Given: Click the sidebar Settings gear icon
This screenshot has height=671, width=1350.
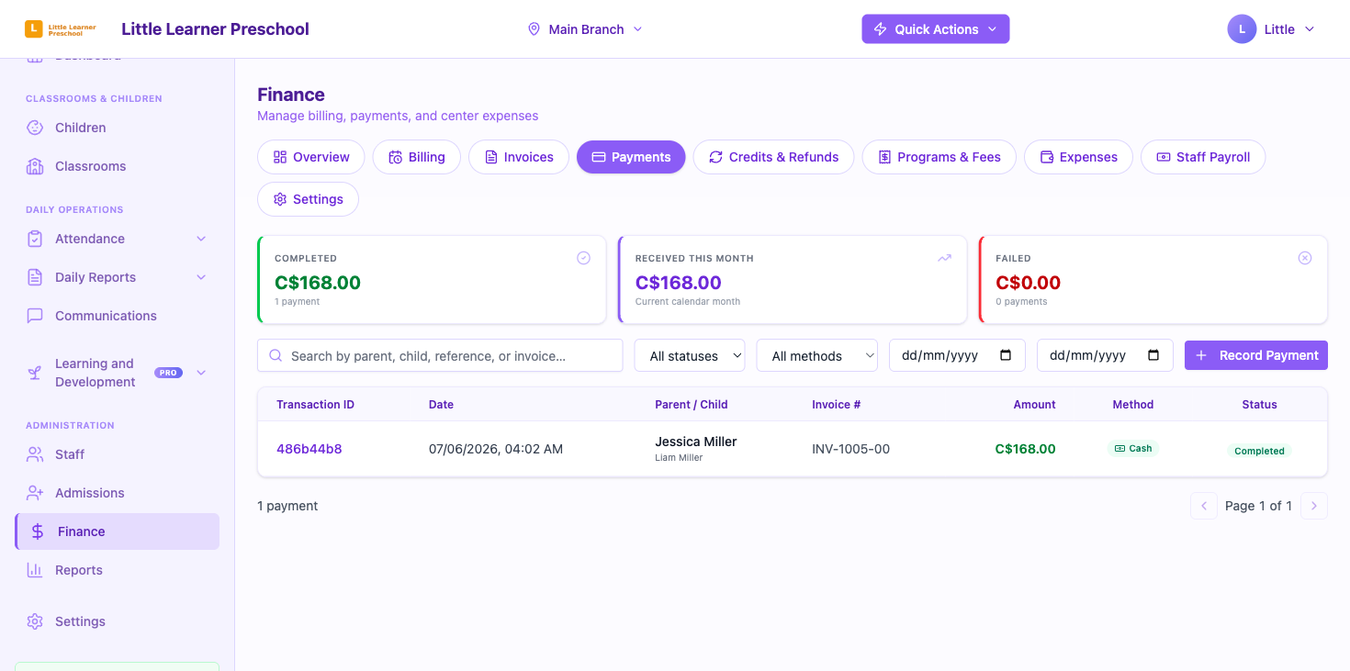Looking at the screenshot, I should (x=35, y=621).
